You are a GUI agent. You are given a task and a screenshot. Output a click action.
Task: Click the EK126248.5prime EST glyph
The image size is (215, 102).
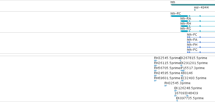tap(176, 91)
